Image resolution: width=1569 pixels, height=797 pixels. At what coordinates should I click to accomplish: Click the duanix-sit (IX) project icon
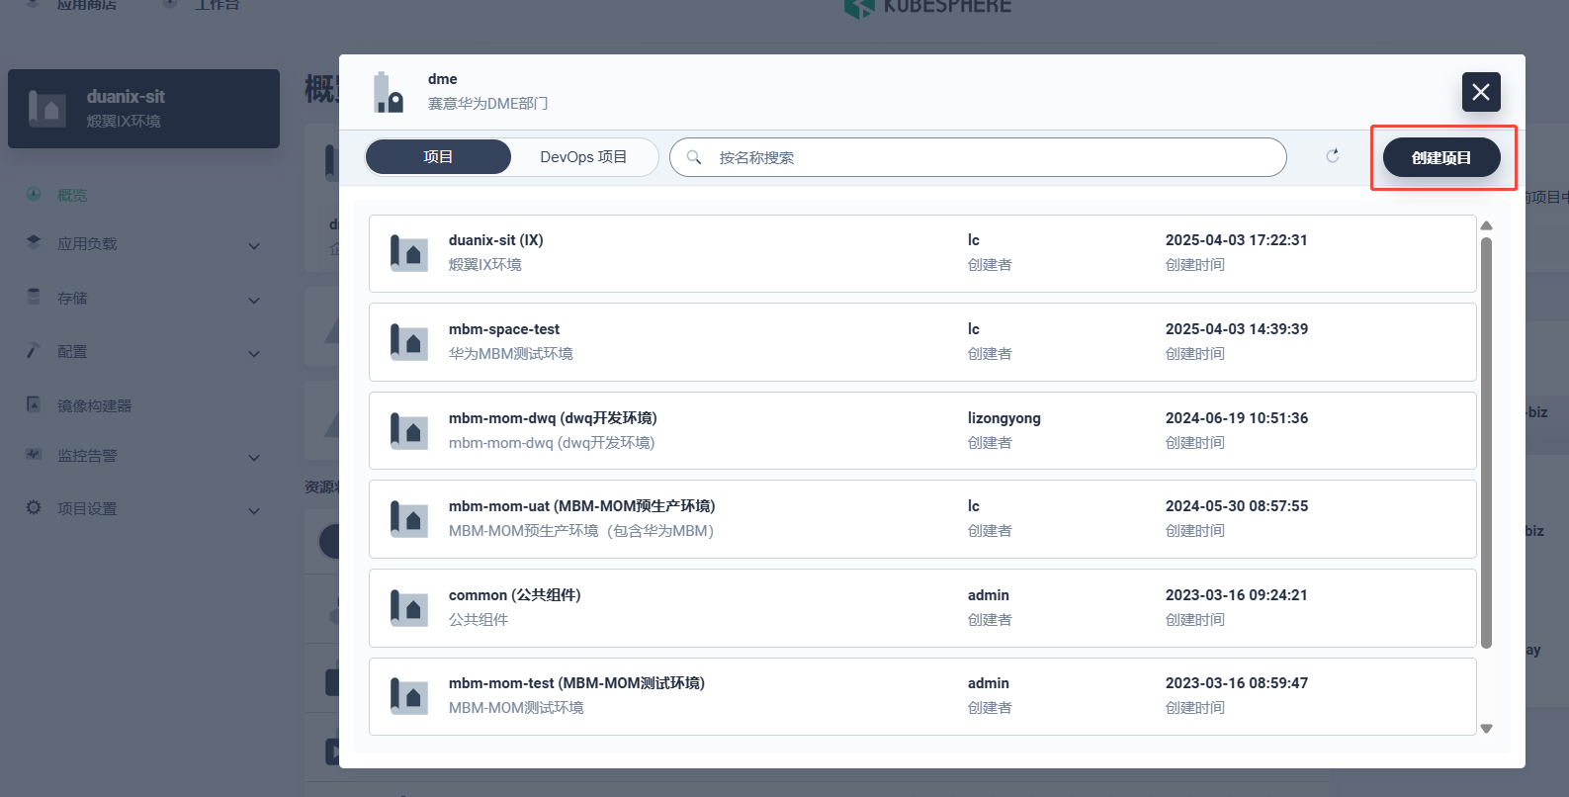click(408, 253)
